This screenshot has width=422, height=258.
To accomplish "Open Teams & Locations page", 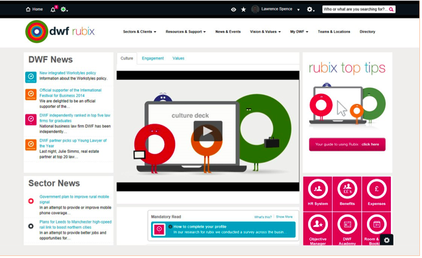I will pos(334,32).
